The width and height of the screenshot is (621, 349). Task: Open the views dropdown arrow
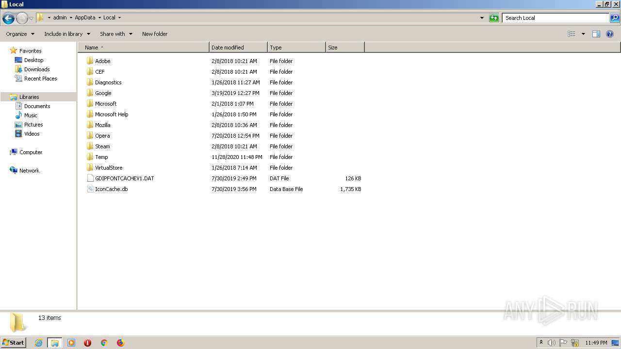click(x=583, y=34)
